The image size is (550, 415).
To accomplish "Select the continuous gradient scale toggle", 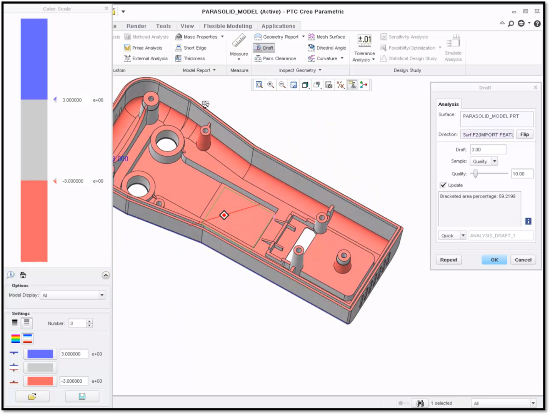I will (x=15, y=323).
